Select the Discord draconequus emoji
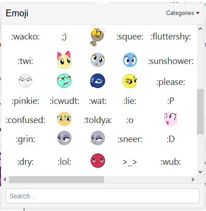 [x=98, y=35]
